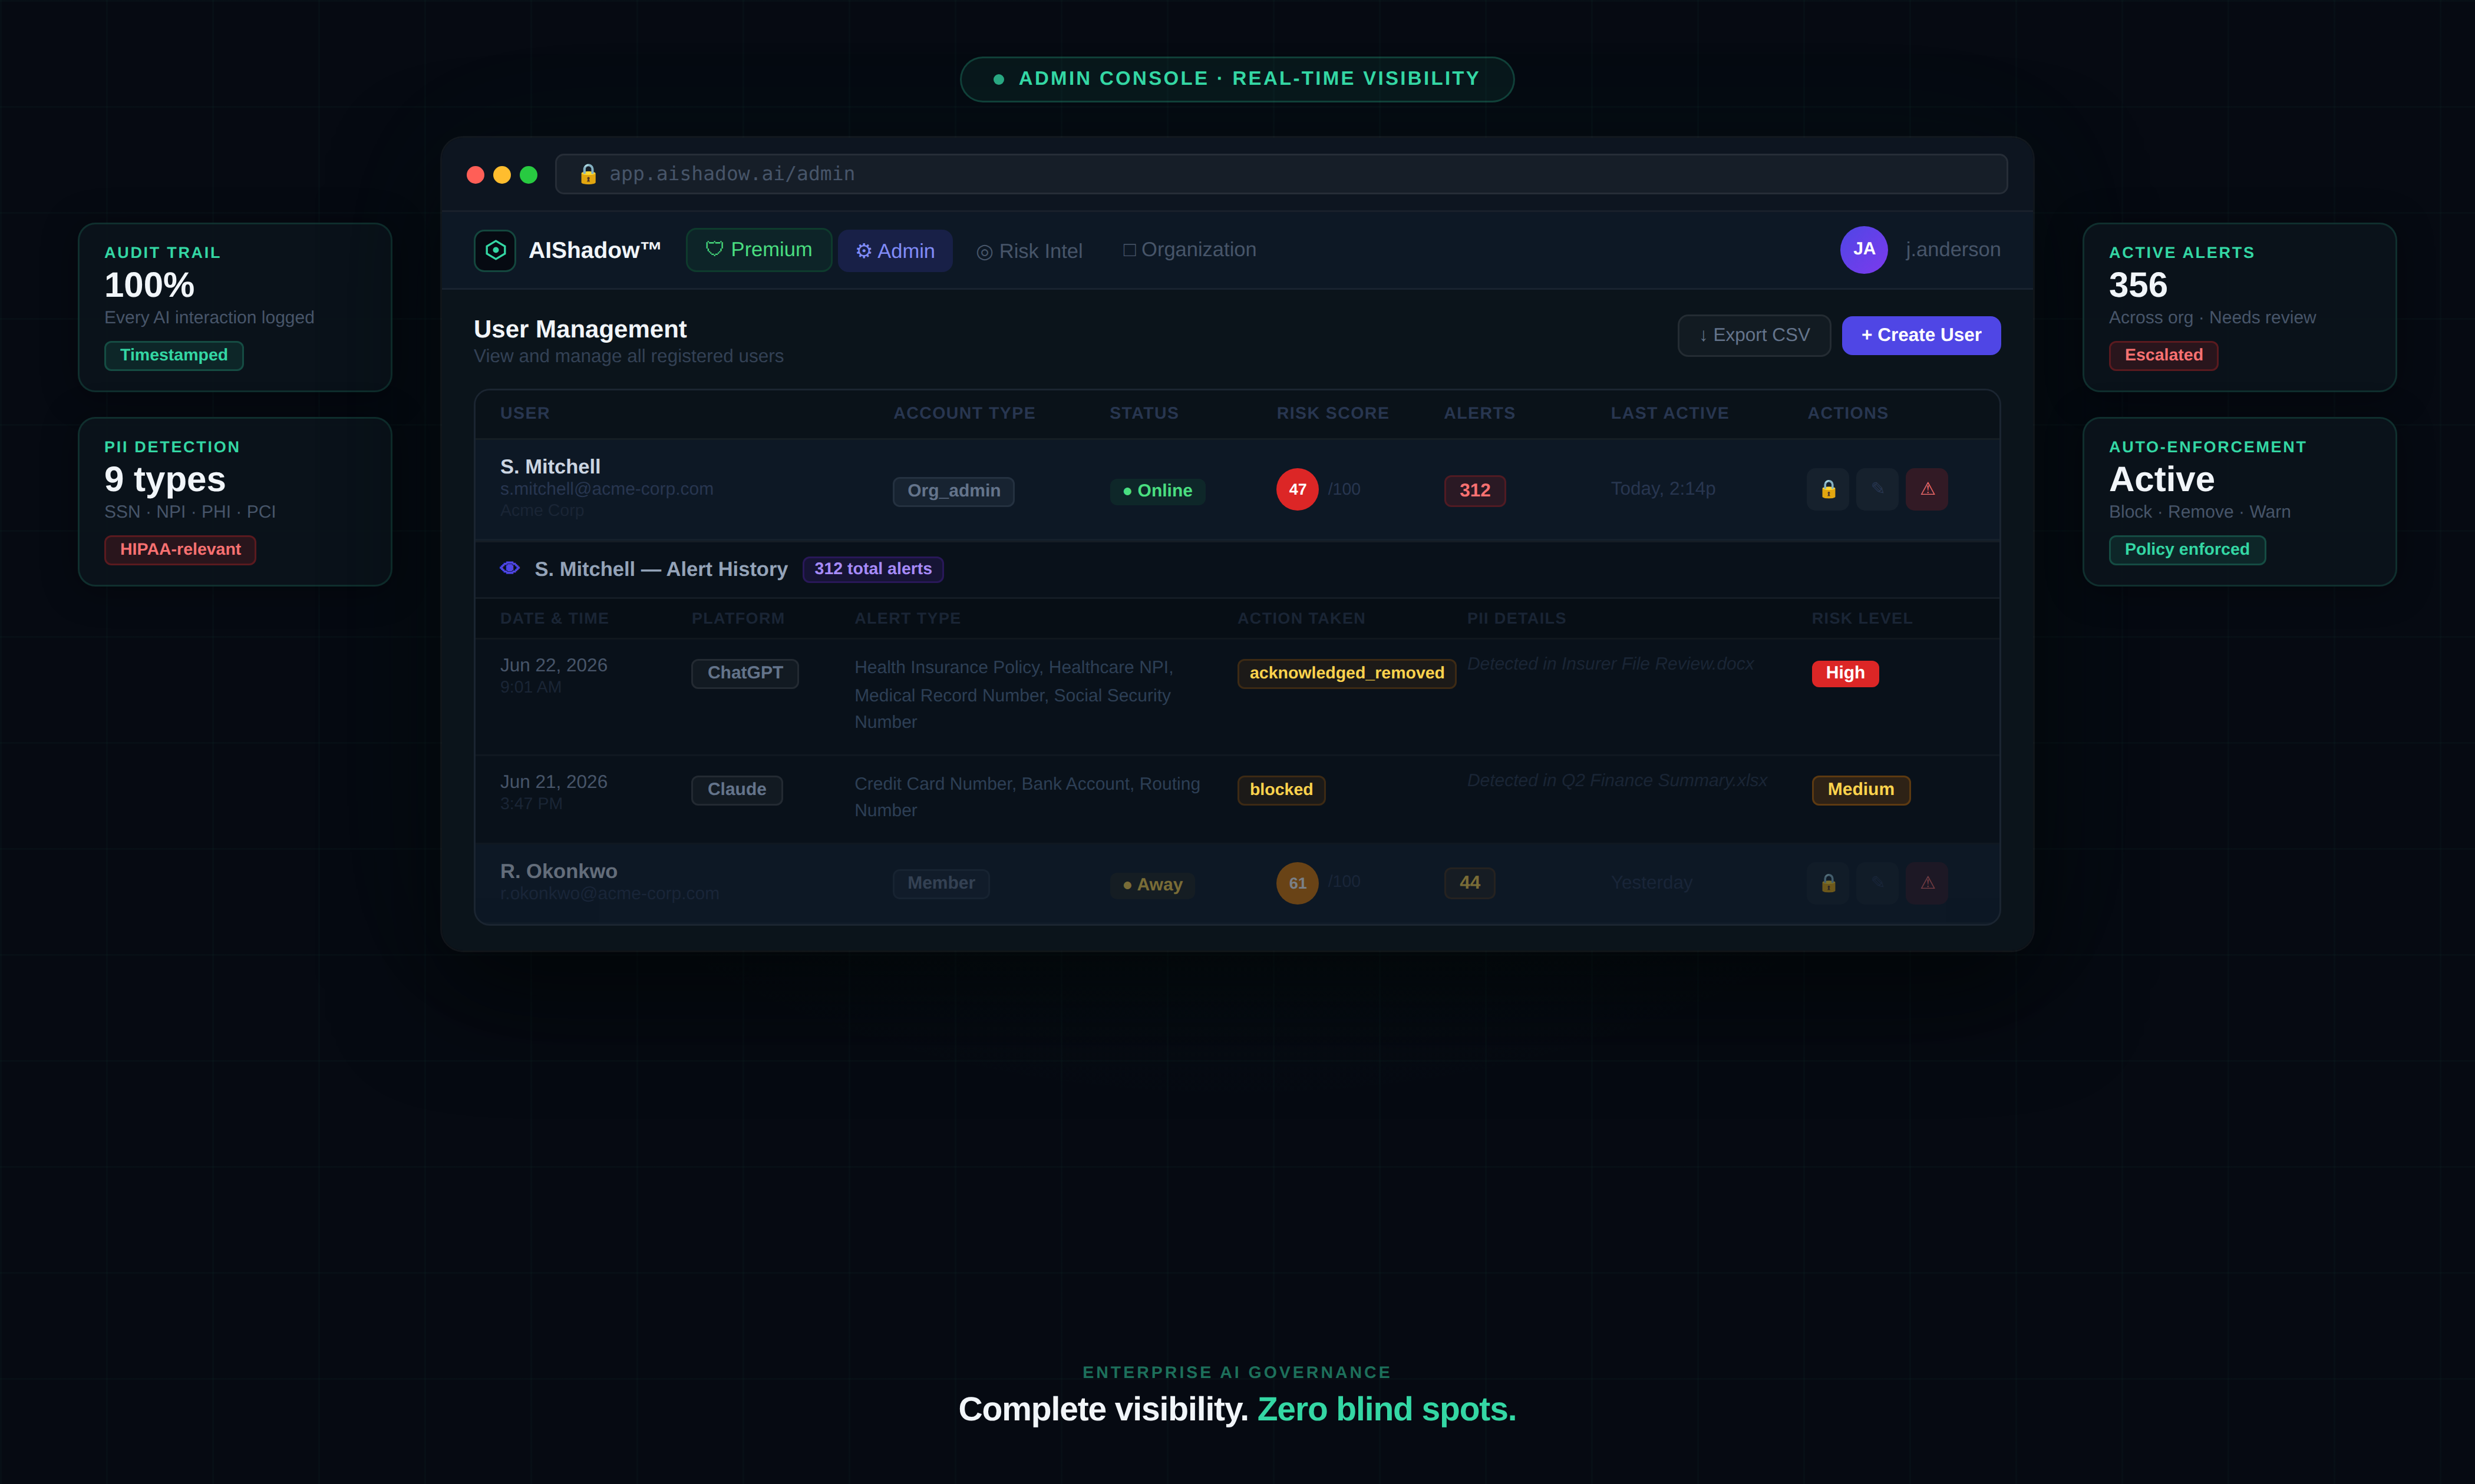Click the Claude platform tag
Viewport: 2475px width, 1484px height.
tap(736, 790)
